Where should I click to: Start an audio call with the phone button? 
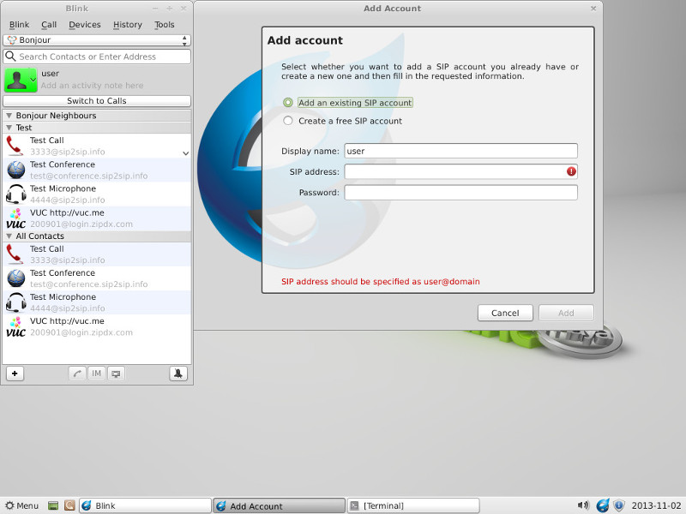coord(77,374)
